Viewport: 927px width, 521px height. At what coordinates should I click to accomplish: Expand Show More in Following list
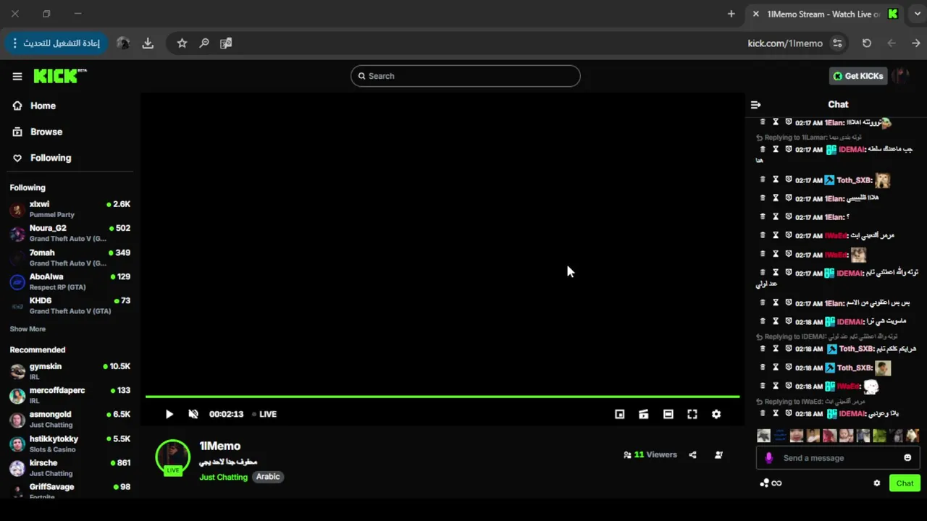click(28, 329)
